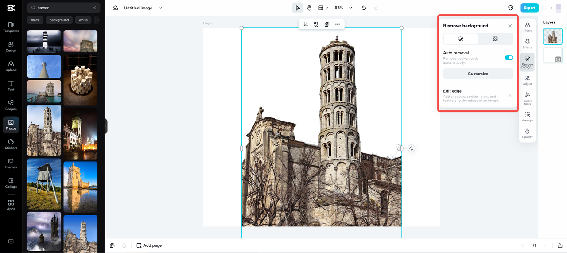Click the Customize button
The height and width of the screenshot is (253, 567).
coord(478,74)
